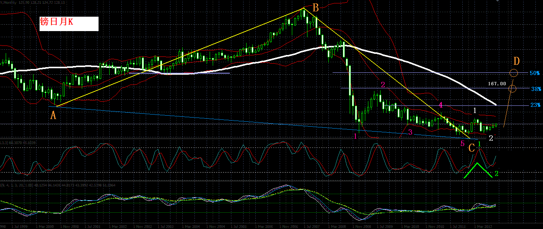Click the orange target label D
This screenshot has width=543, height=229.
pyautogui.click(x=516, y=61)
